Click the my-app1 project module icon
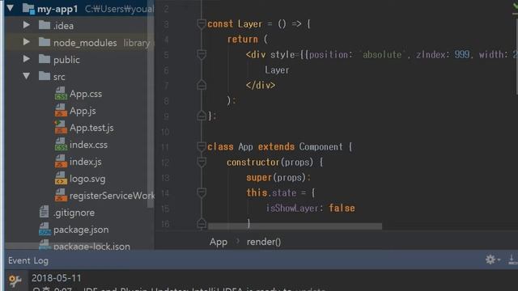Viewport: 518px width, 291px height. [28, 9]
